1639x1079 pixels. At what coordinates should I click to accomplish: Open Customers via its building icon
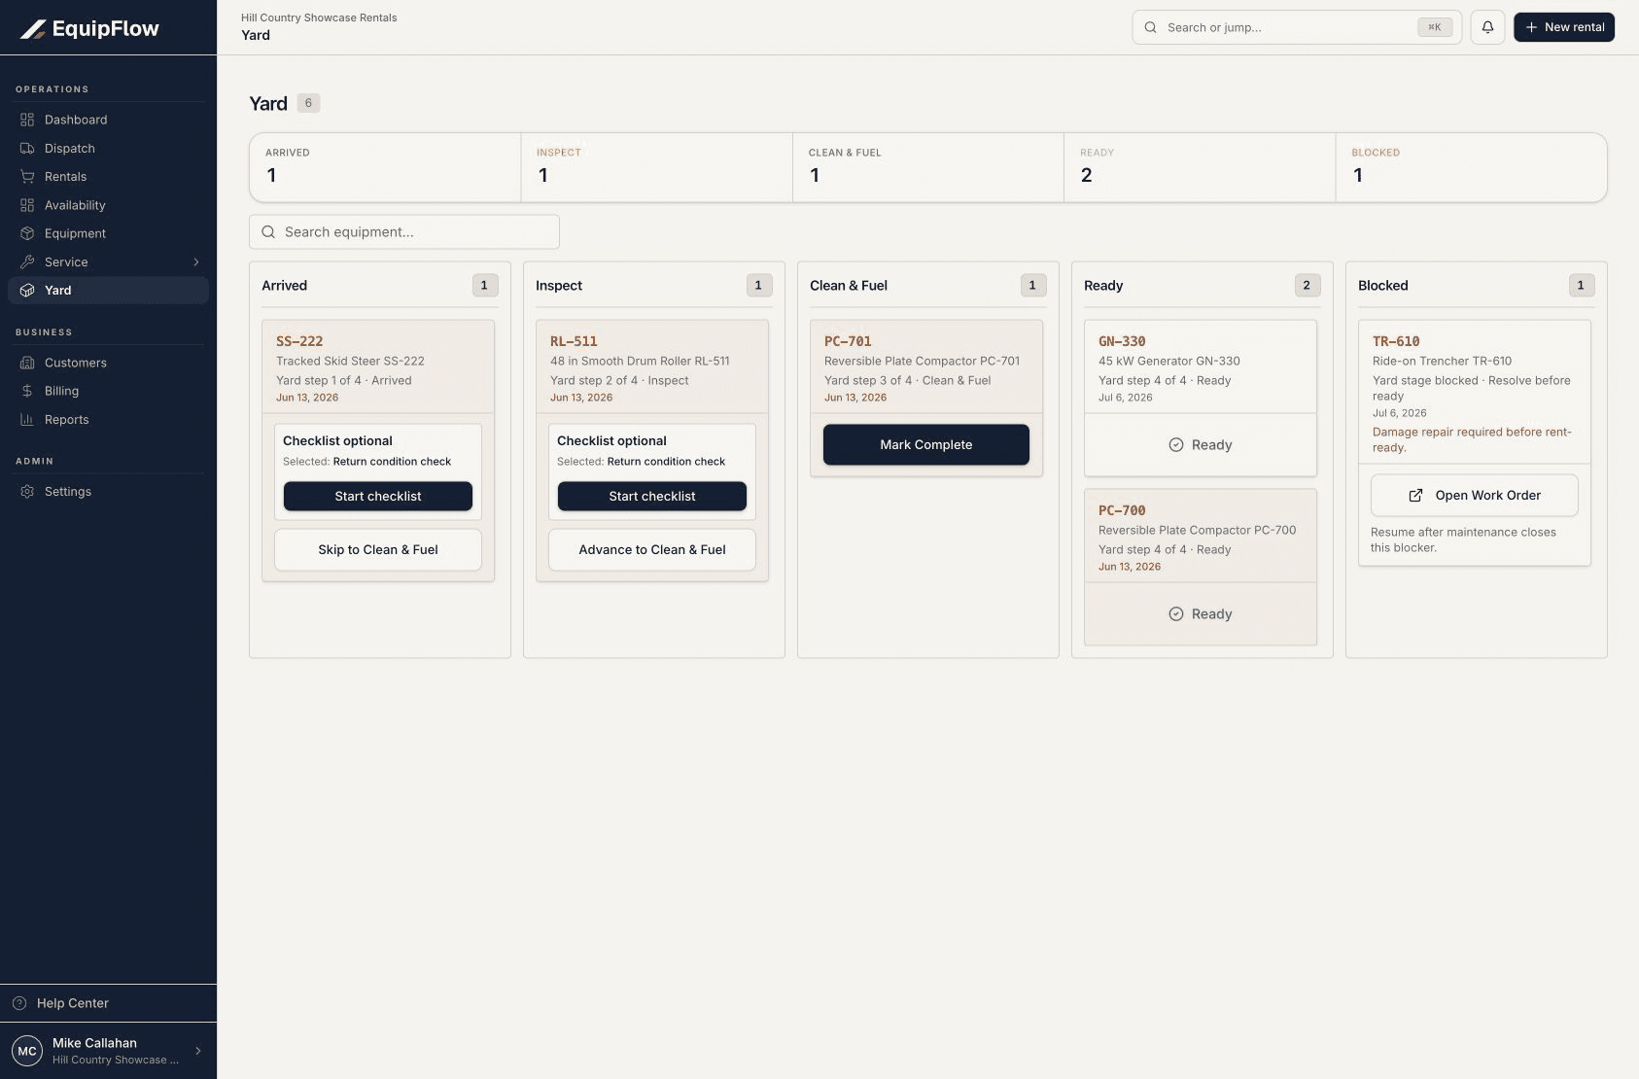27,363
